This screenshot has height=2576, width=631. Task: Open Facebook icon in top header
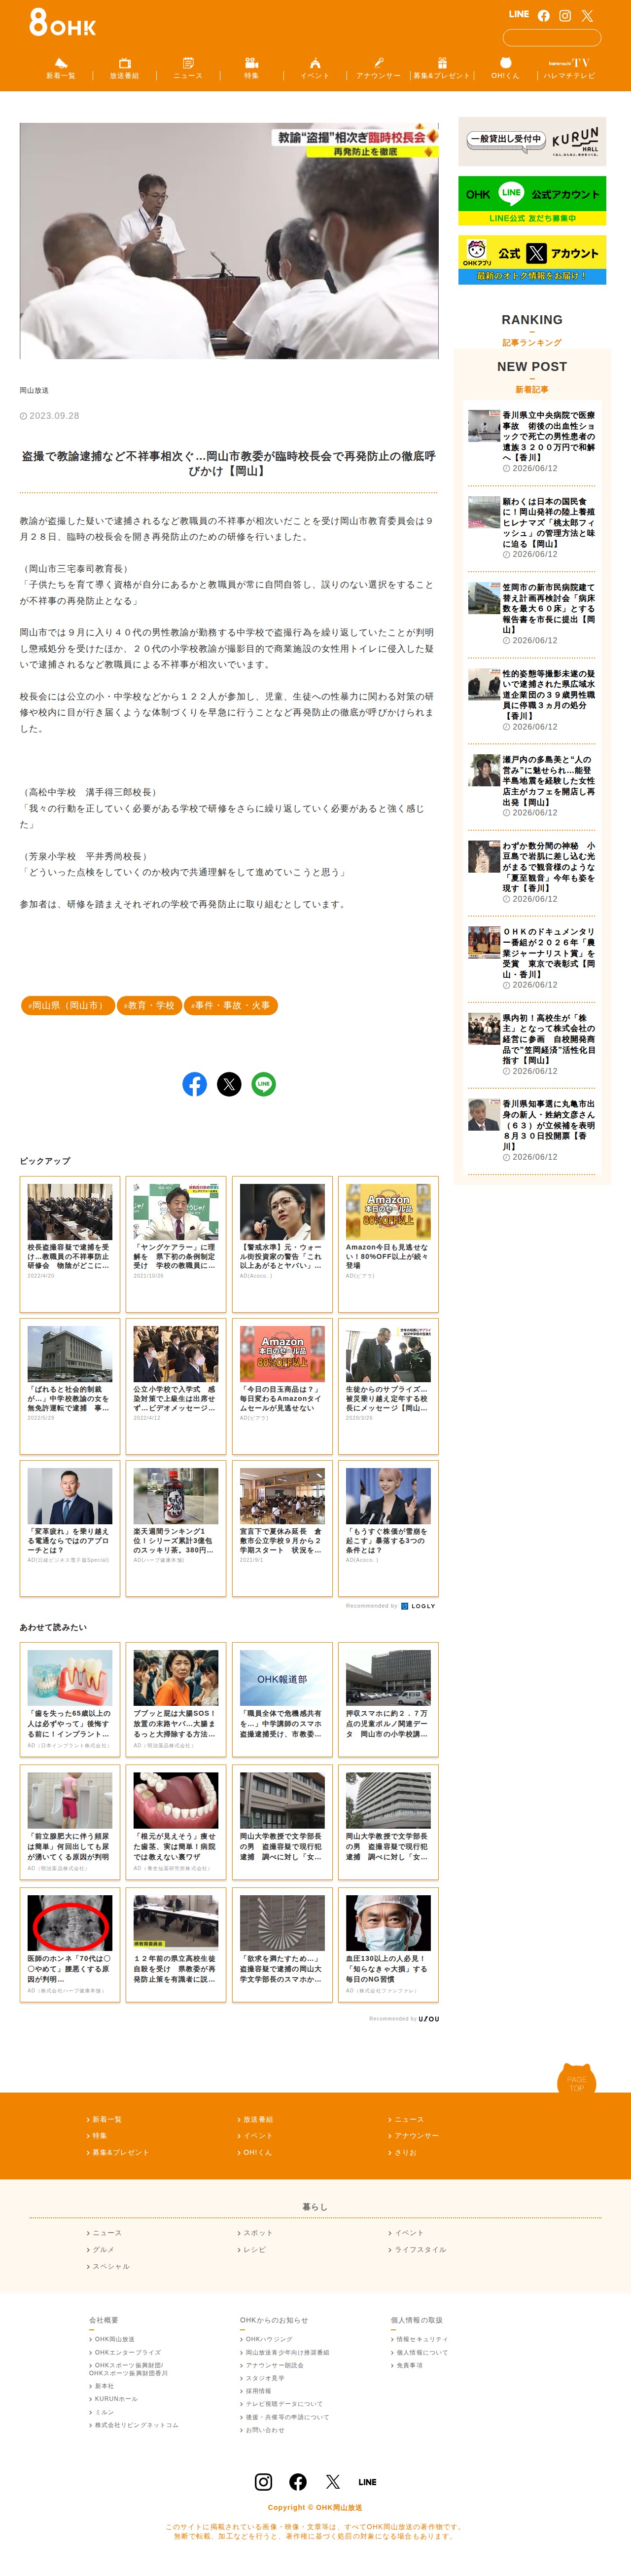click(544, 16)
